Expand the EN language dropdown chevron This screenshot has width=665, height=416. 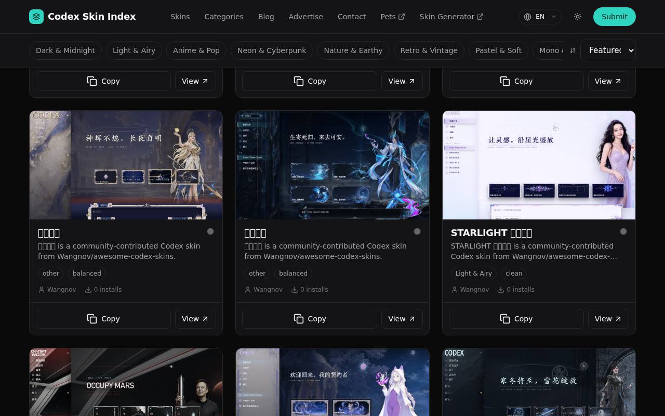554,17
